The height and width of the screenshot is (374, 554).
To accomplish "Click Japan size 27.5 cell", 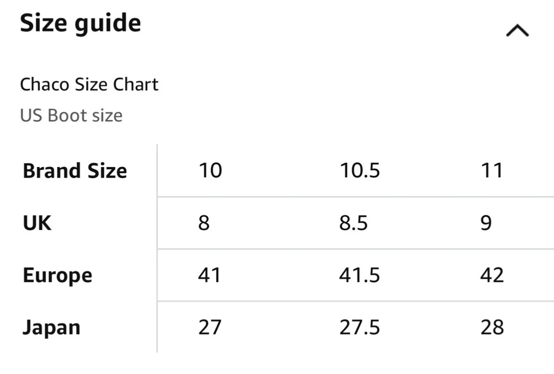I will point(360,327).
